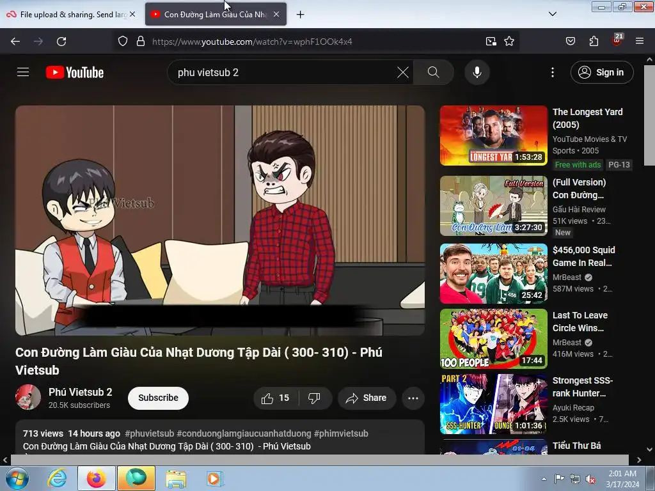The image size is (655, 491).
Task: Click the vertical page scrollbar thumb
Action: click(649, 115)
